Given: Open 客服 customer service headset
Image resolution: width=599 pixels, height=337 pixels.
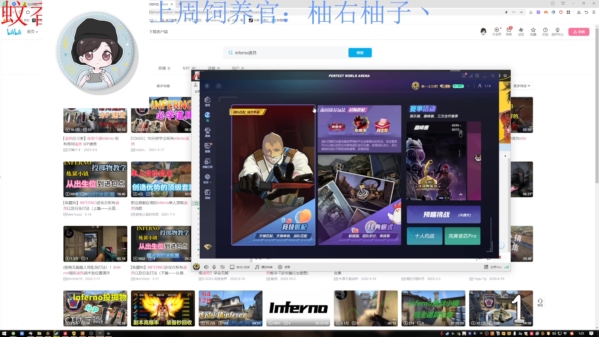Looking at the screenshot, I should [540, 302].
